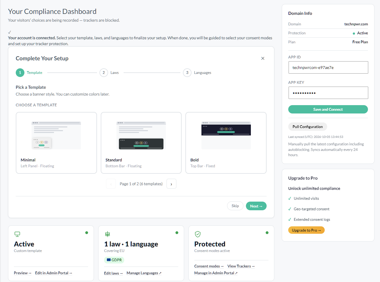This screenshot has width=380, height=282.
Task: Click the step 2 Laws circle
Action: point(104,73)
